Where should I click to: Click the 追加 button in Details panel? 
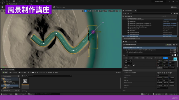[x=169, y=45]
